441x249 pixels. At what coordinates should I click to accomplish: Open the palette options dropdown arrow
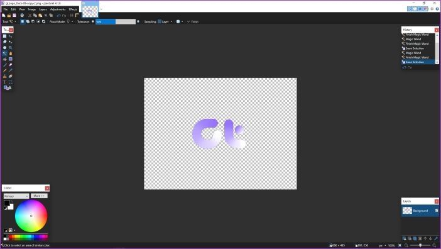pos(14,230)
